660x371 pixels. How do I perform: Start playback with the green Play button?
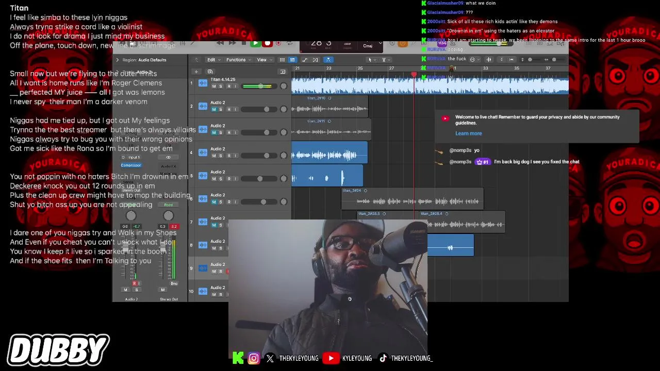pyautogui.click(x=255, y=43)
